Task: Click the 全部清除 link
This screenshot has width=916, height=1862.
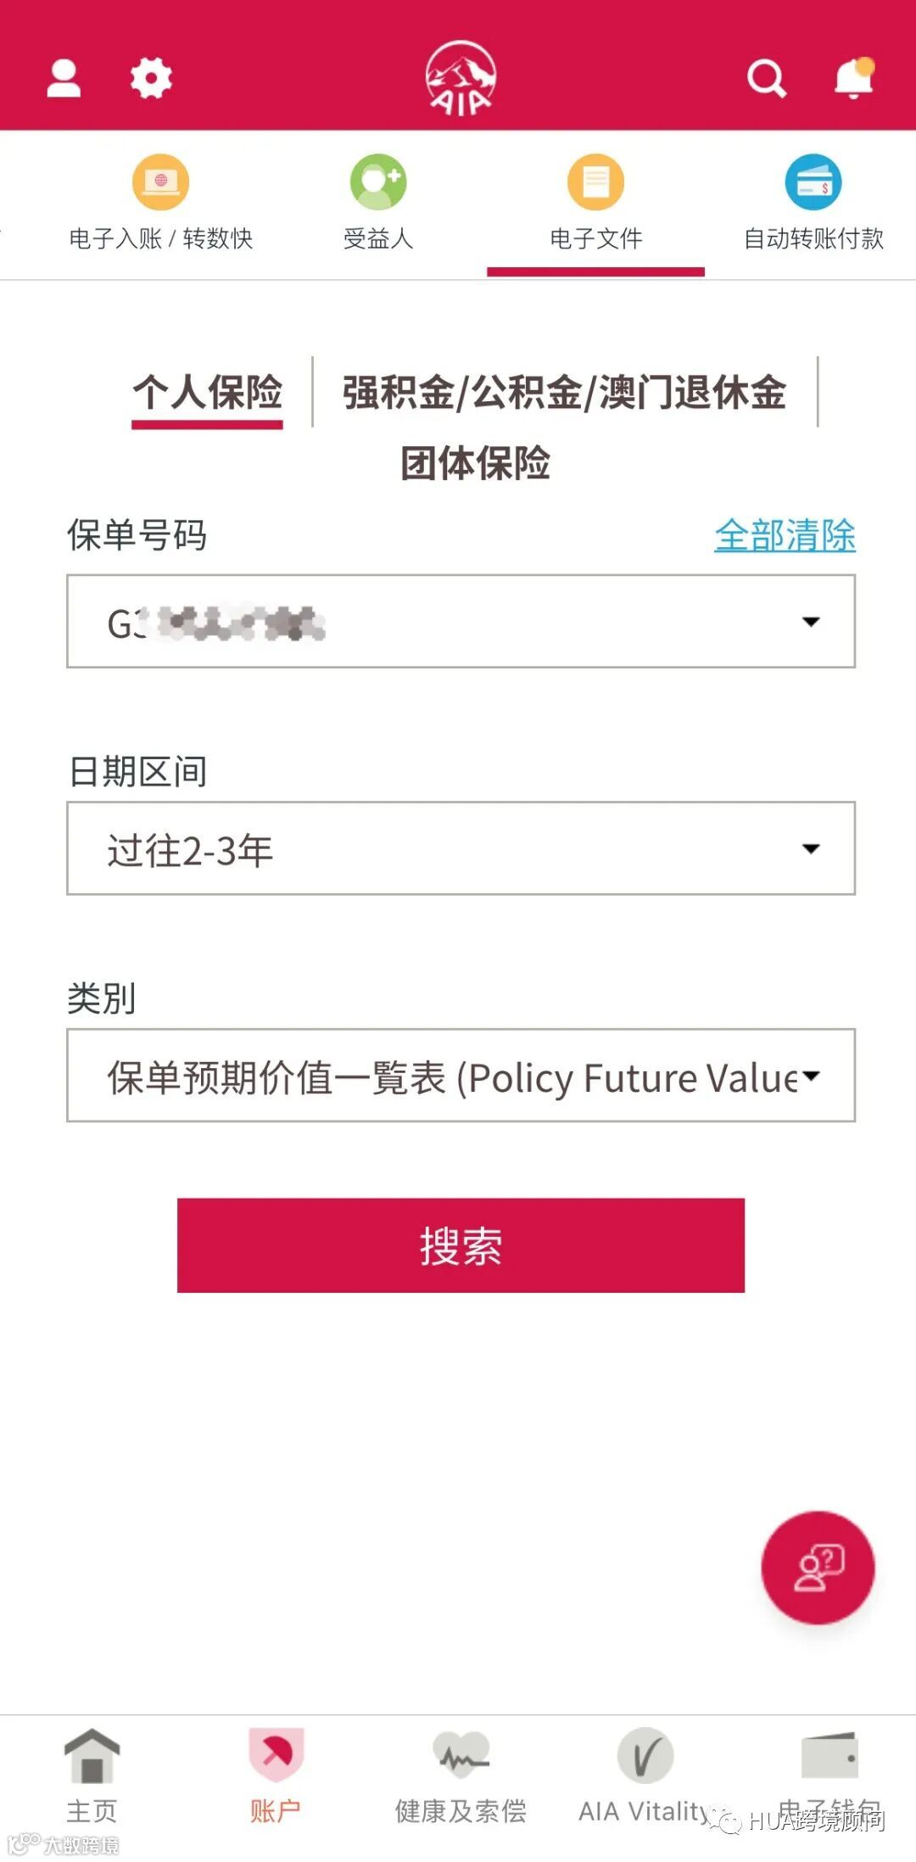Action: pos(785,535)
